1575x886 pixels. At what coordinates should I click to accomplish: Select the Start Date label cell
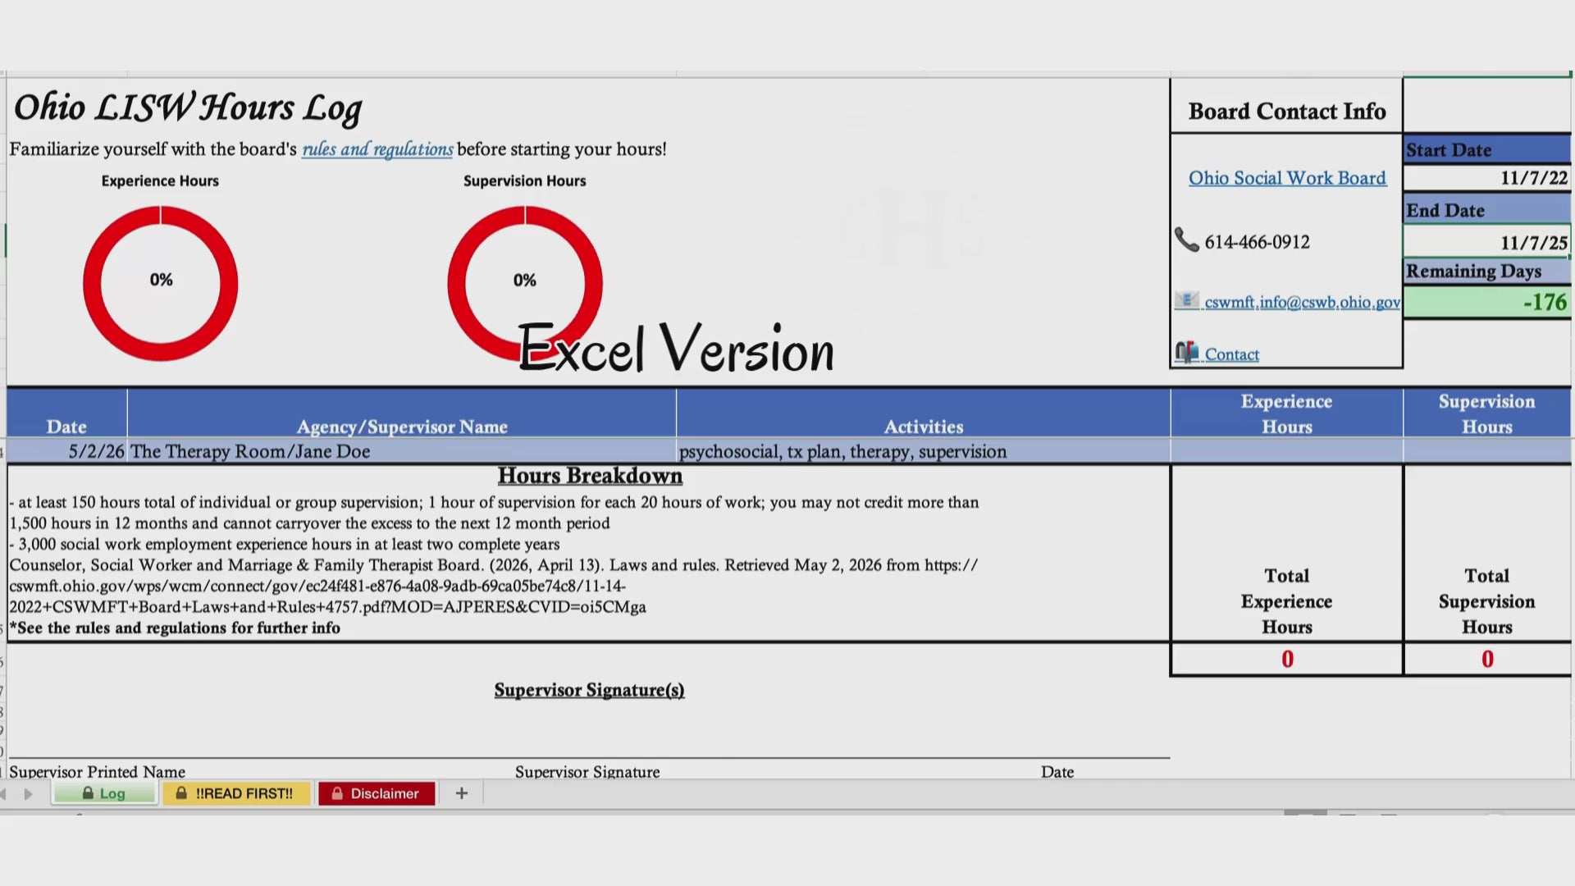(1487, 150)
